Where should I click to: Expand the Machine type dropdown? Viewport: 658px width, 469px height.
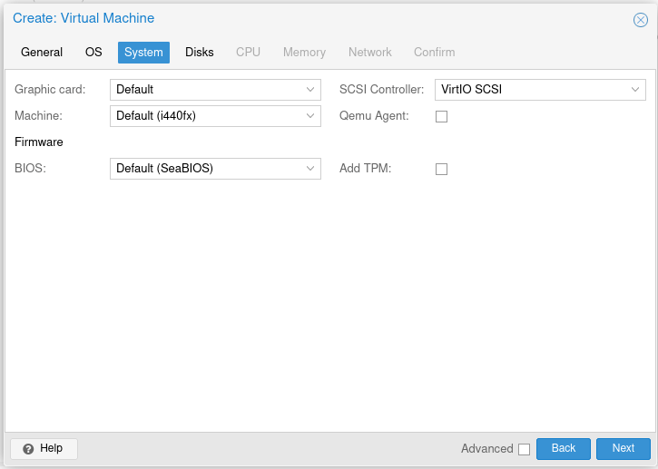click(x=310, y=116)
